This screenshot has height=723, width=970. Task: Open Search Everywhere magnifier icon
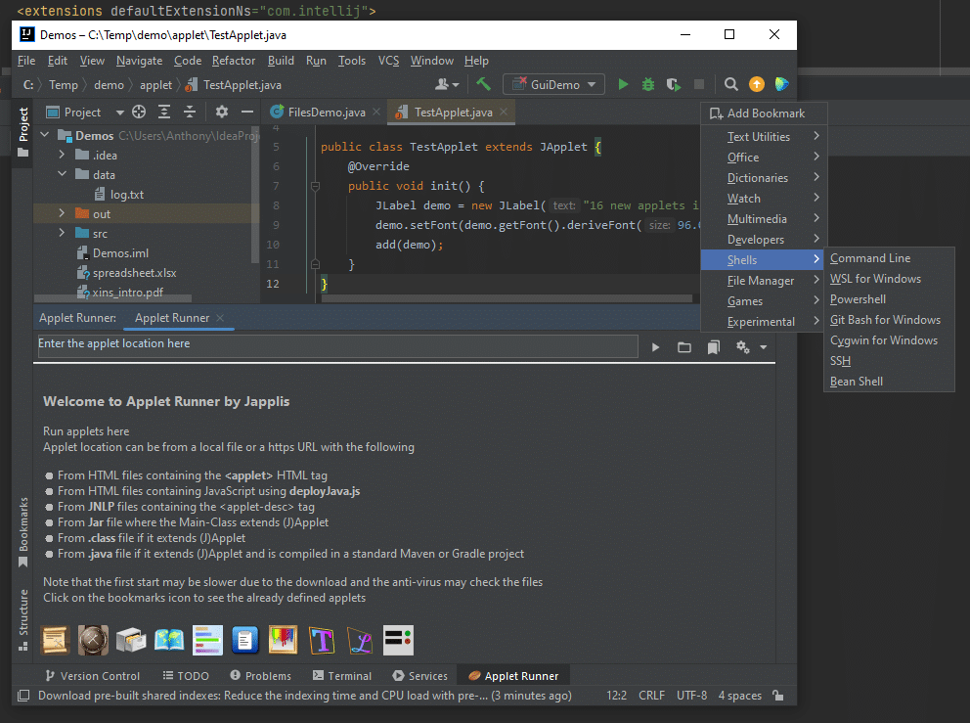tap(730, 84)
